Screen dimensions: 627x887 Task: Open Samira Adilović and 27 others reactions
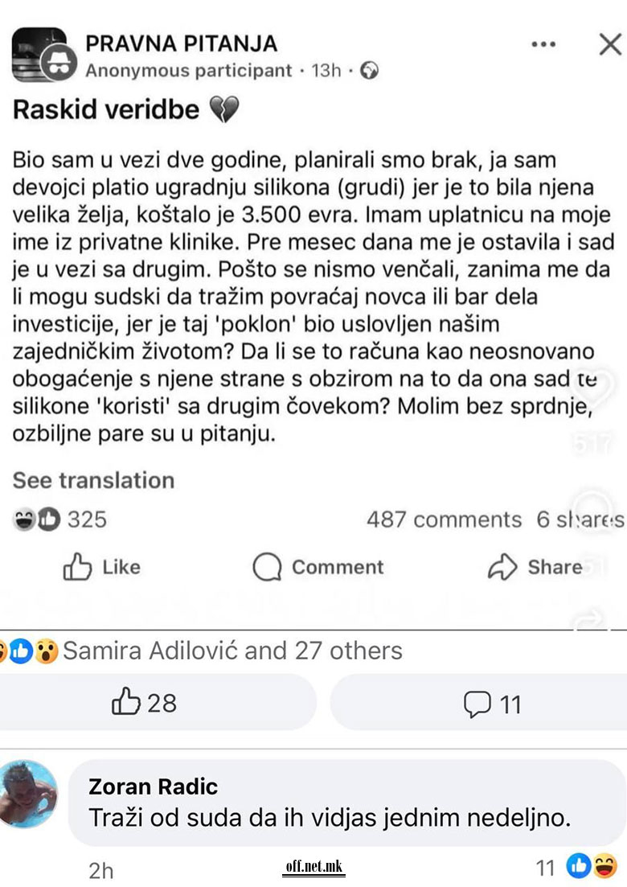[232, 650]
